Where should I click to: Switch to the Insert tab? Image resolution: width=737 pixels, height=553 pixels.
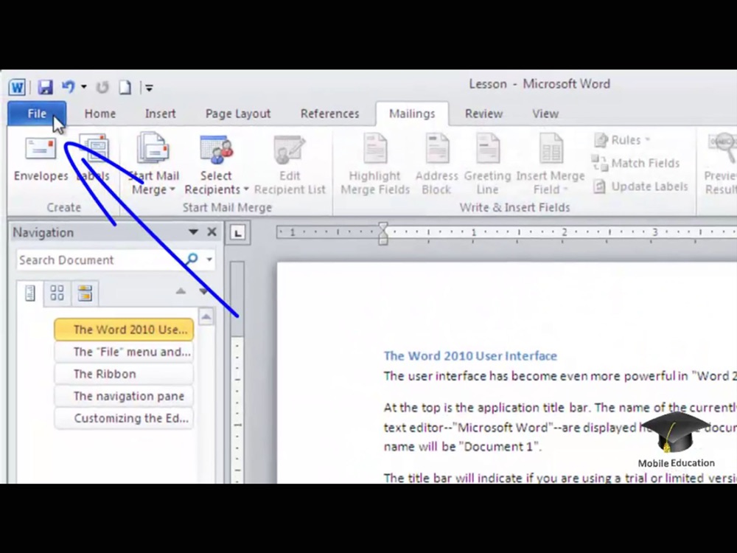click(160, 114)
